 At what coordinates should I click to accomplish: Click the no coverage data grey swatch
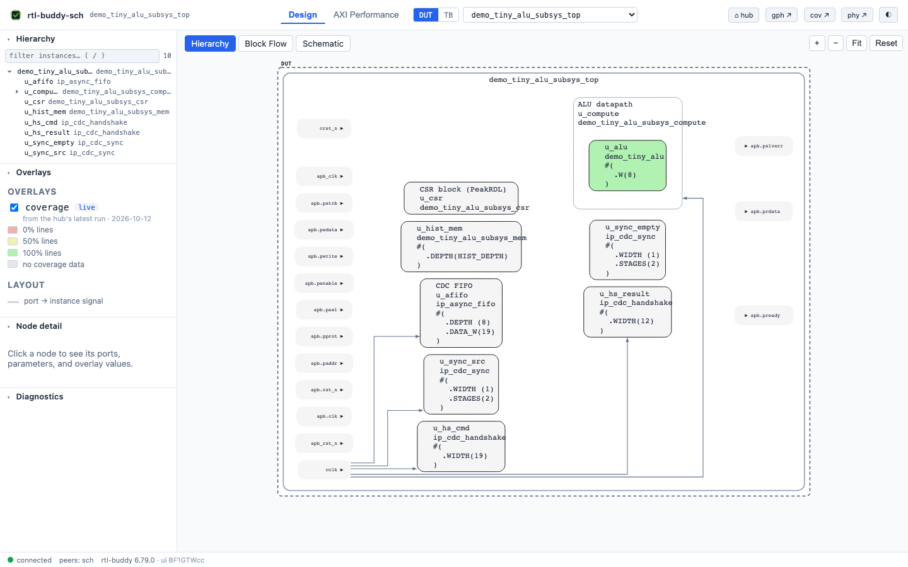(13, 265)
